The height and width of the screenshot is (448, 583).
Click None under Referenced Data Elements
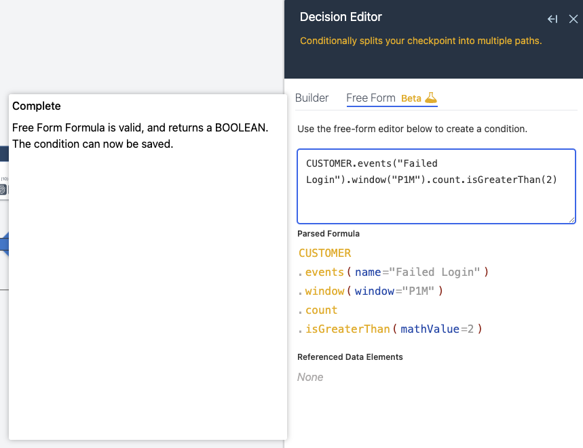(x=310, y=377)
